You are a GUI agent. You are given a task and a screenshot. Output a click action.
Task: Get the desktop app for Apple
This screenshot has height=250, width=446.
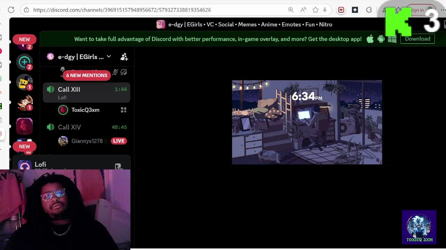tap(370, 39)
